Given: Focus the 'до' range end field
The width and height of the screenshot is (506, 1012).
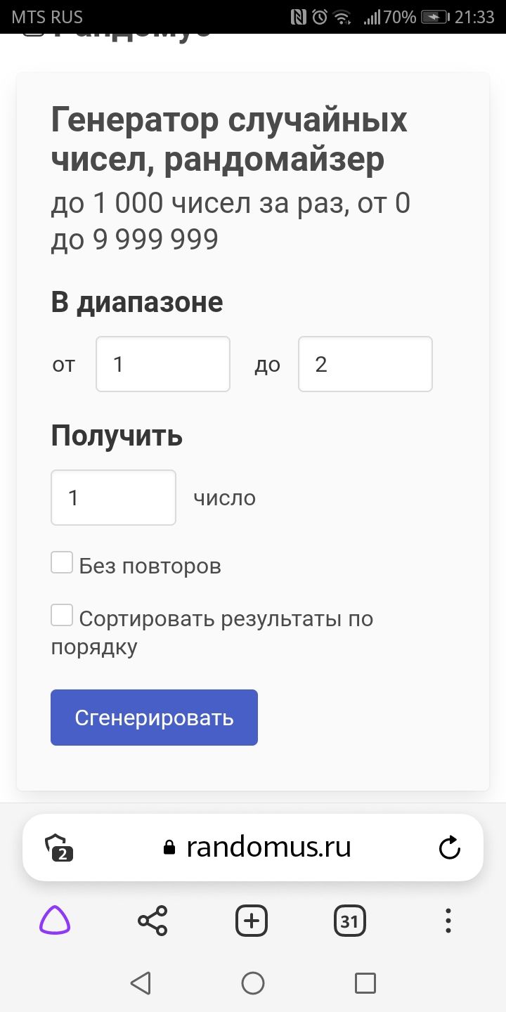Looking at the screenshot, I should 365,364.
